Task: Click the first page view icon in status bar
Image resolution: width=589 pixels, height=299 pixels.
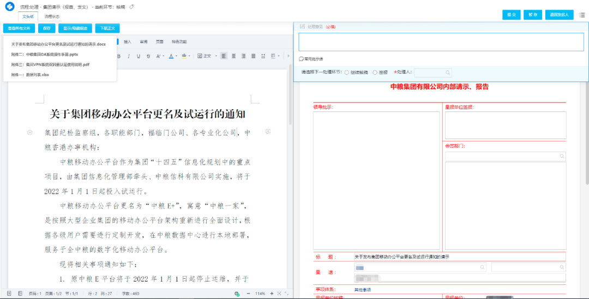Action: (9, 294)
